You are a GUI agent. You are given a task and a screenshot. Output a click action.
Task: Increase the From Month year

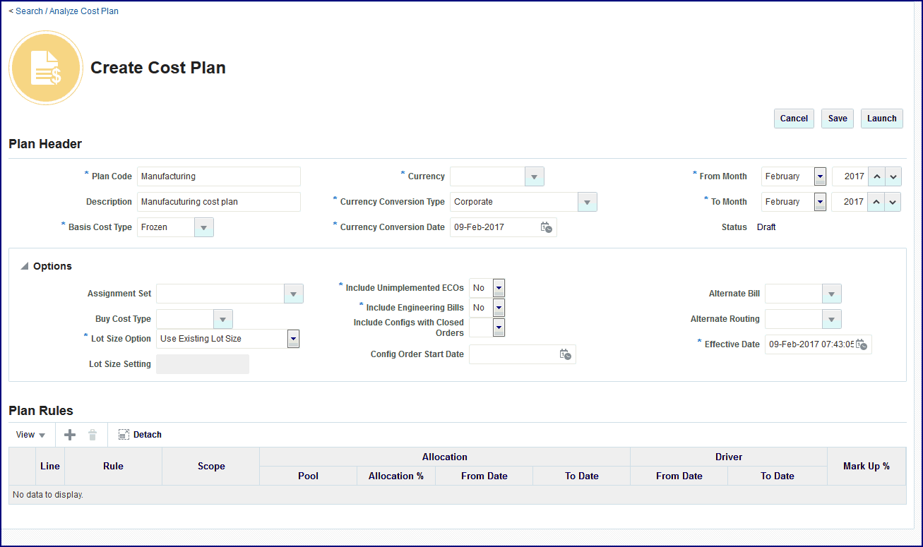click(876, 176)
